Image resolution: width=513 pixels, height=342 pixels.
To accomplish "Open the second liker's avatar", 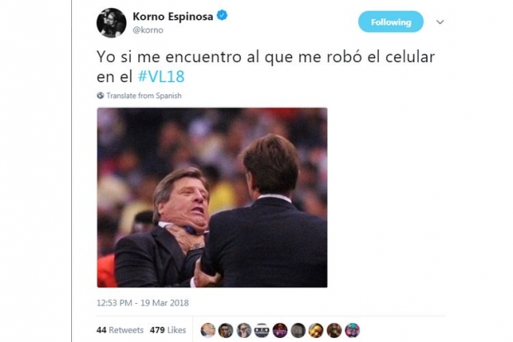I will (x=226, y=330).
